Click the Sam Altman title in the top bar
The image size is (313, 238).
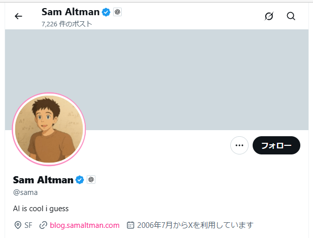(71, 12)
